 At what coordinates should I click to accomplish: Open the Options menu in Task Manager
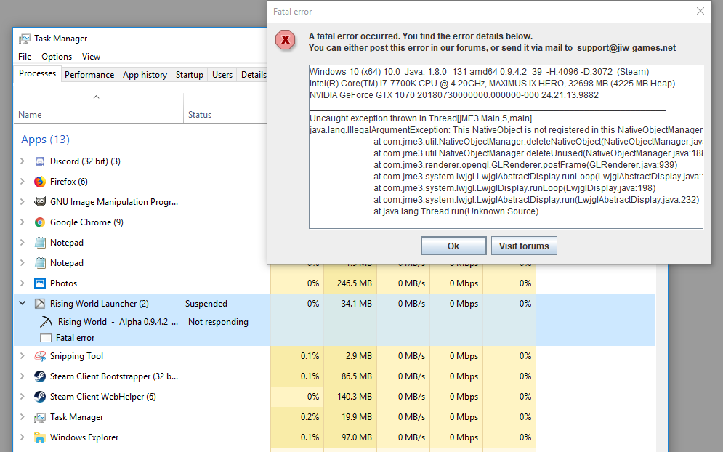(57, 57)
